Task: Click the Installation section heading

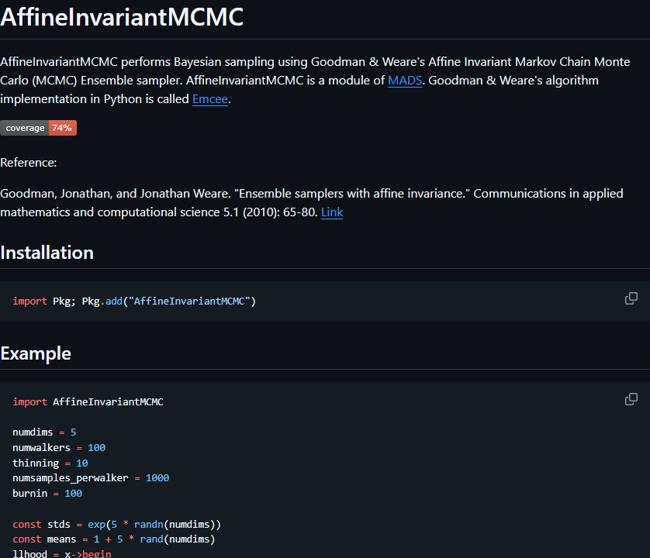Action: 47,253
